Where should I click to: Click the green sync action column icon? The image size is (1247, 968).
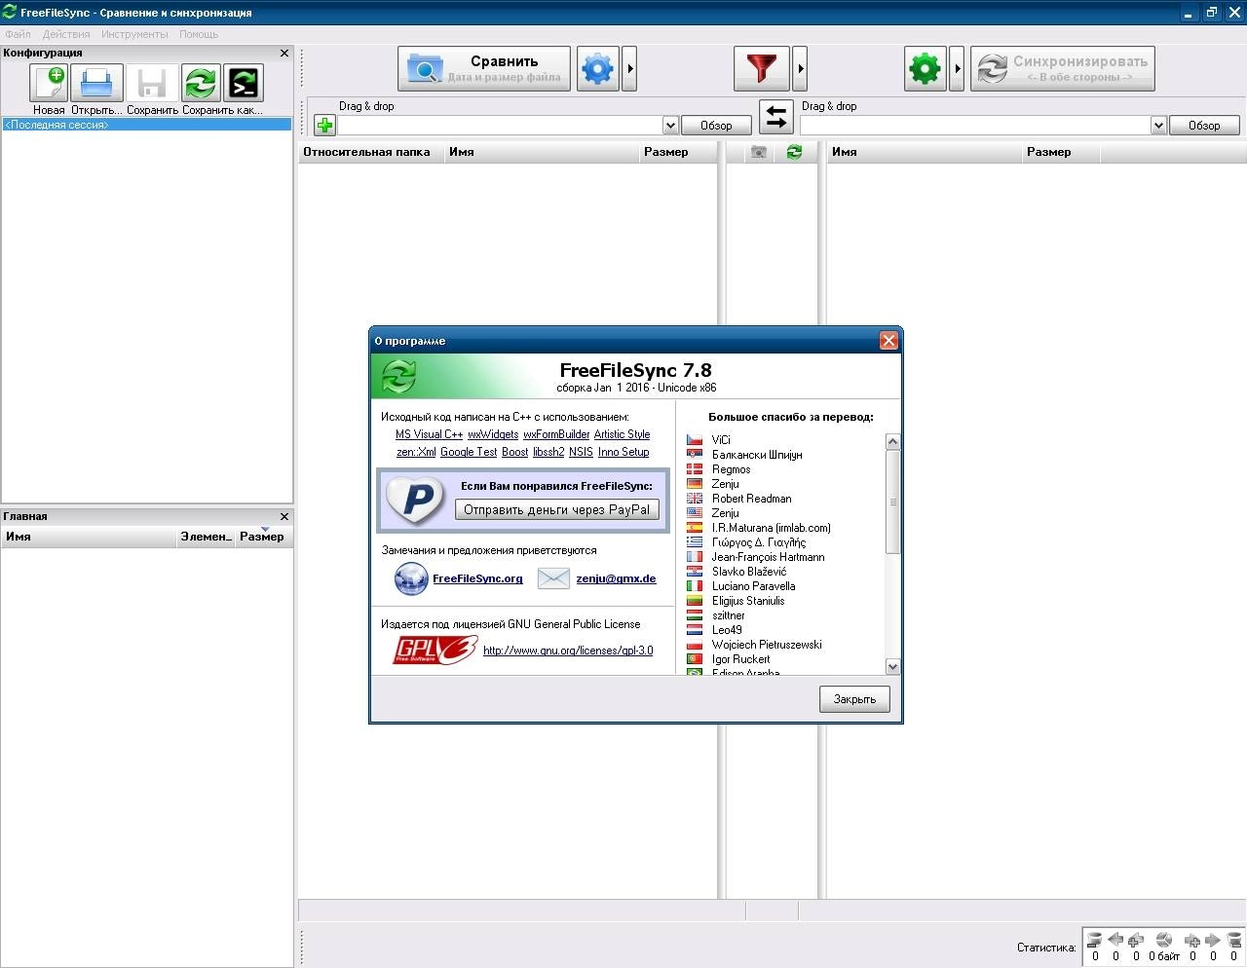795,152
